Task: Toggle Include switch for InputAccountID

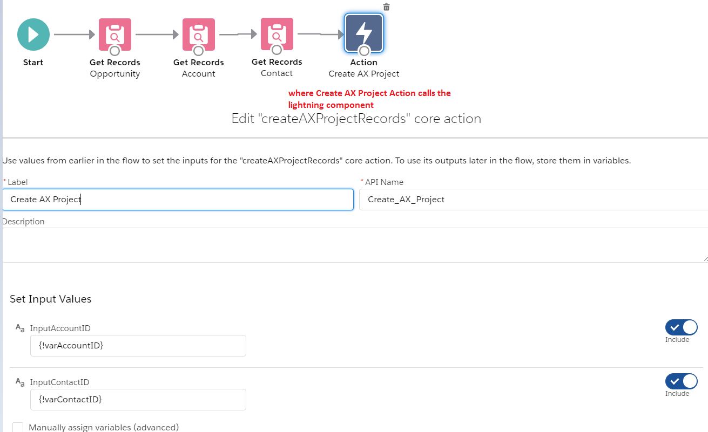Action: [682, 327]
